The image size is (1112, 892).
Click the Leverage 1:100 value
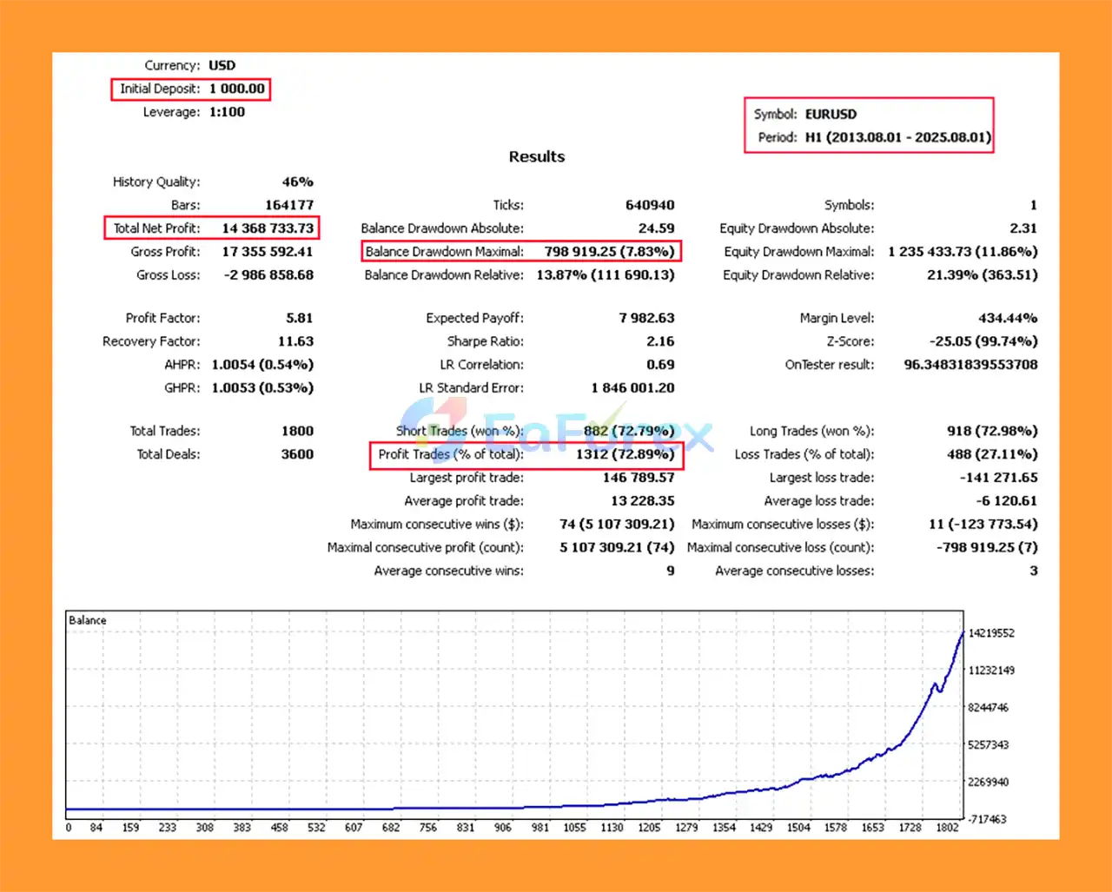(x=227, y=112)
